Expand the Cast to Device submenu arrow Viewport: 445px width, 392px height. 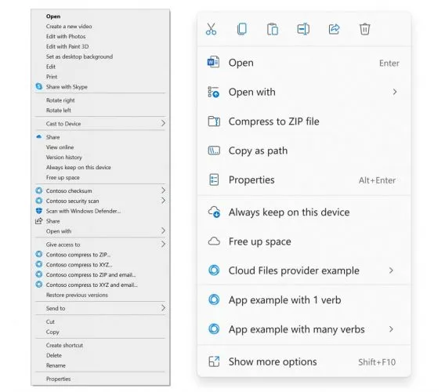[163, 123]
